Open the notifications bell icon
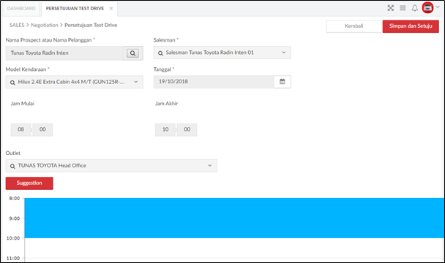This screenshot has width=445, height=263. 415,8
